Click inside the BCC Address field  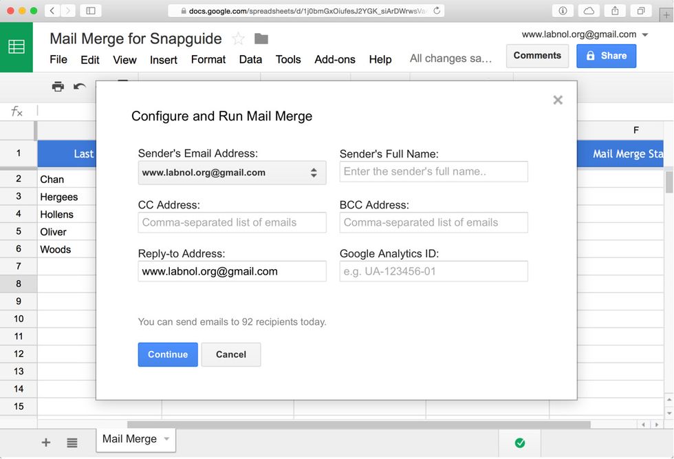[433, 222]
